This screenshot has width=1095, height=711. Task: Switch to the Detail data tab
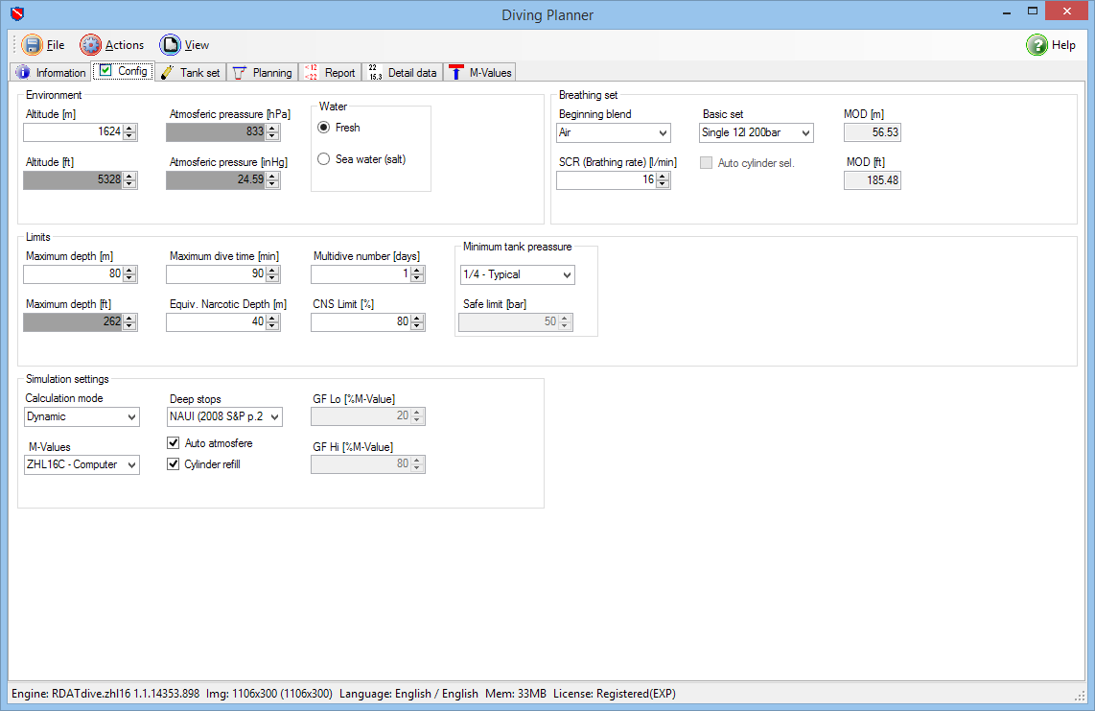pos(401,72)
